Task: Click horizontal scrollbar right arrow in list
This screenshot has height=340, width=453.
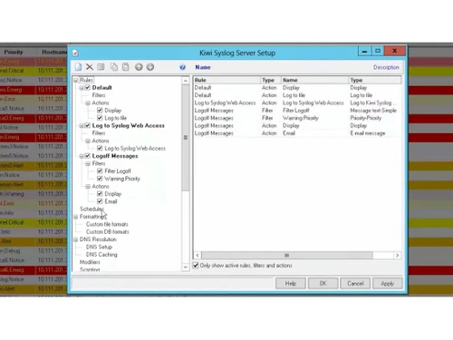Action: point(397,256)
